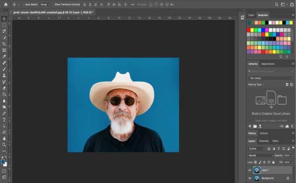Hide Layer 1 with its eye icon
The height and width of the screenshot is (183, 296).
pyautogui.click(x=250, y=170)
